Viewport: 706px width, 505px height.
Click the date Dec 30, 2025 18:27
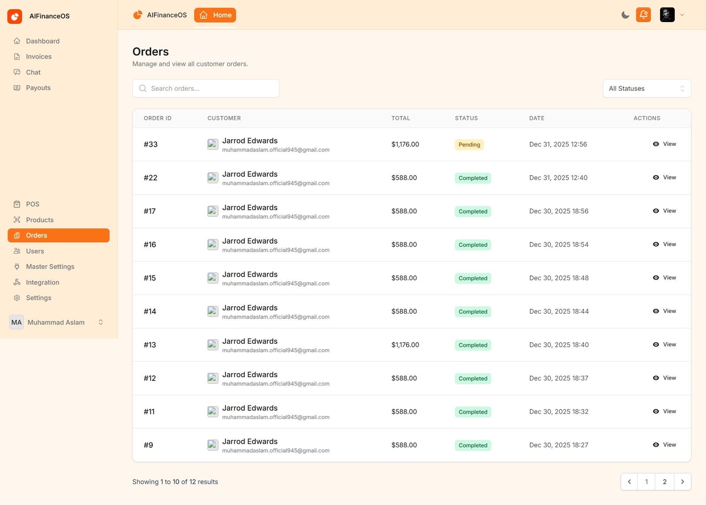(559, 445)
